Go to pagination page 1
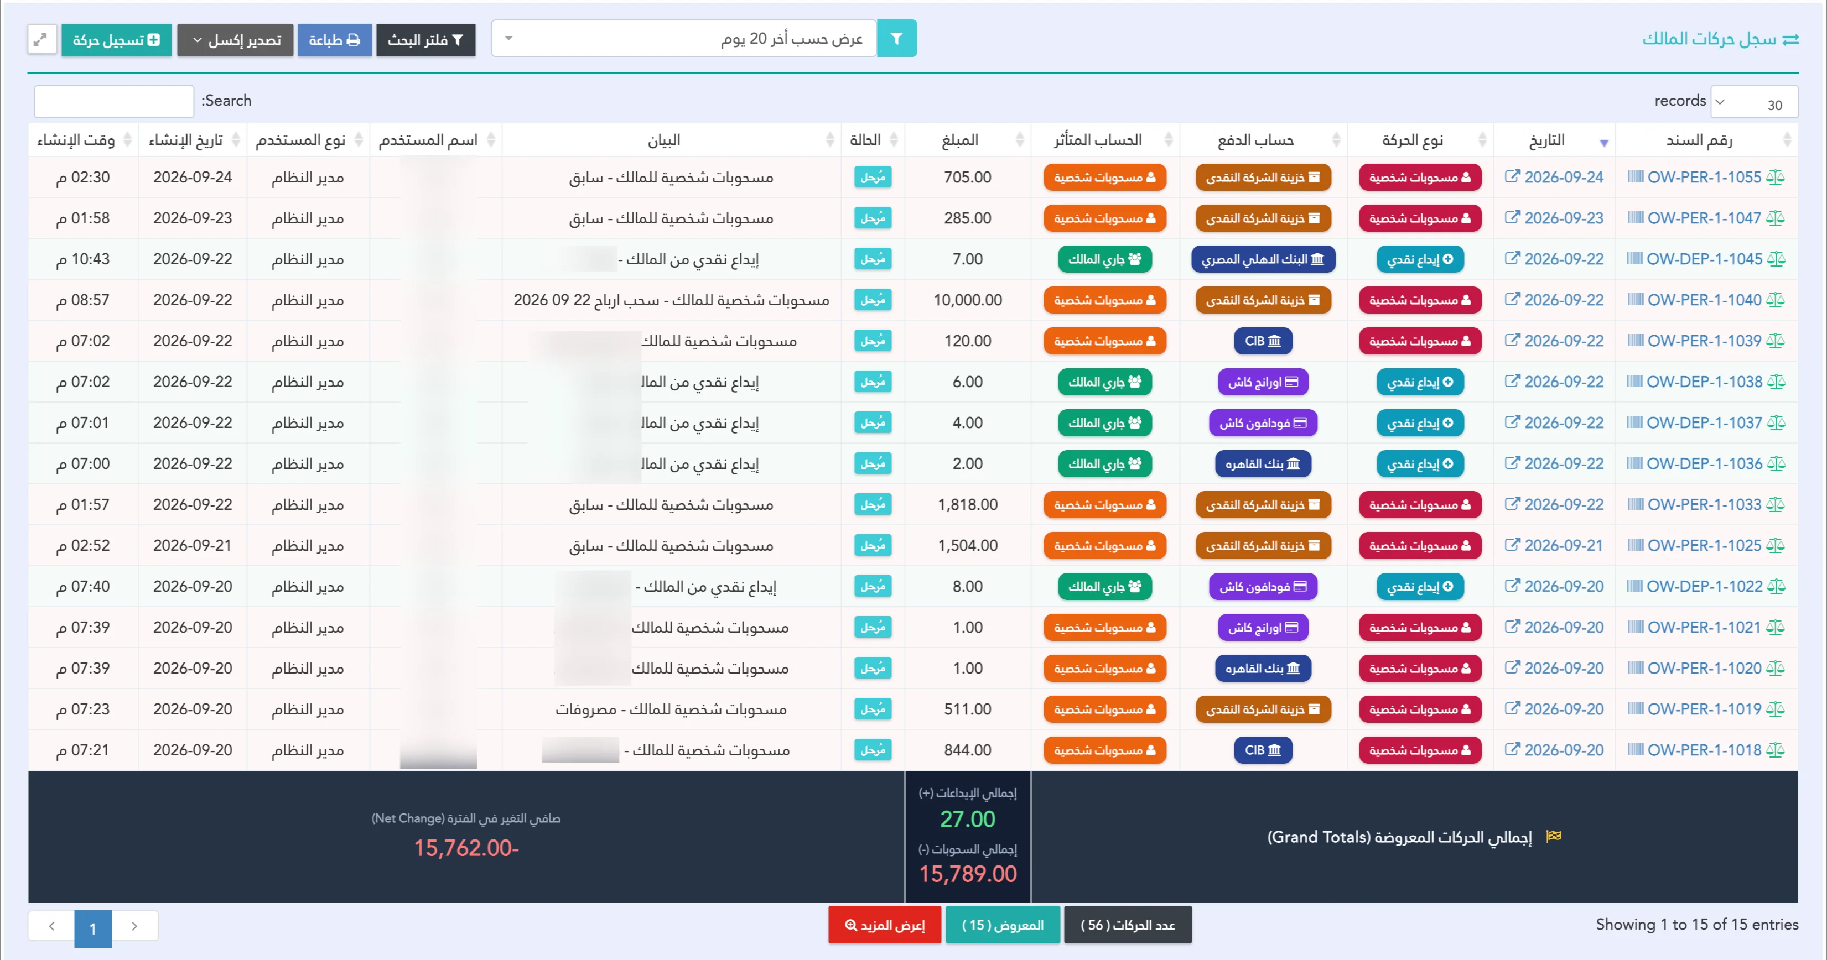 click(x=93, y=928)
